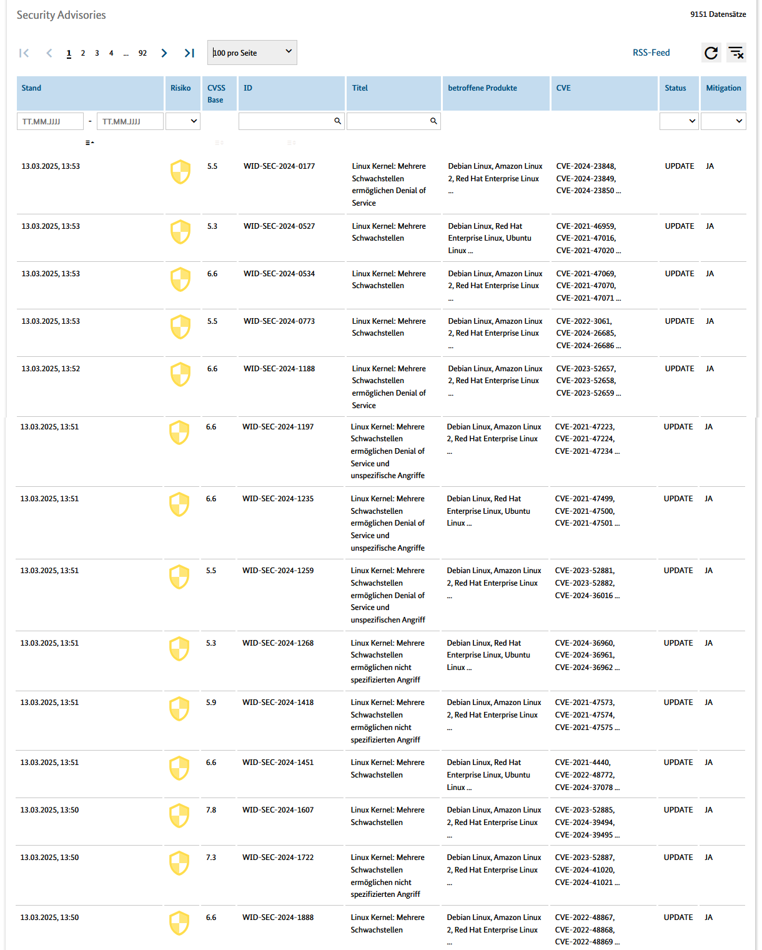Open advisory WID-SEC-2024-1607
762x950 pixels.
point(278,810)
